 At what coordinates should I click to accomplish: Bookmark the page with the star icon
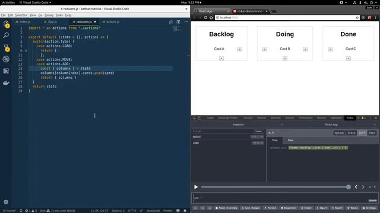click(x=357, y=18)
